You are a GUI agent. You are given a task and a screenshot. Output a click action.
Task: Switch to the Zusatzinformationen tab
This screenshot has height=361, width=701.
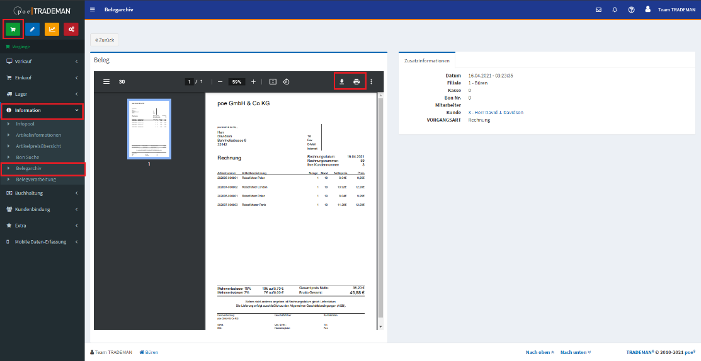(426, 61)
